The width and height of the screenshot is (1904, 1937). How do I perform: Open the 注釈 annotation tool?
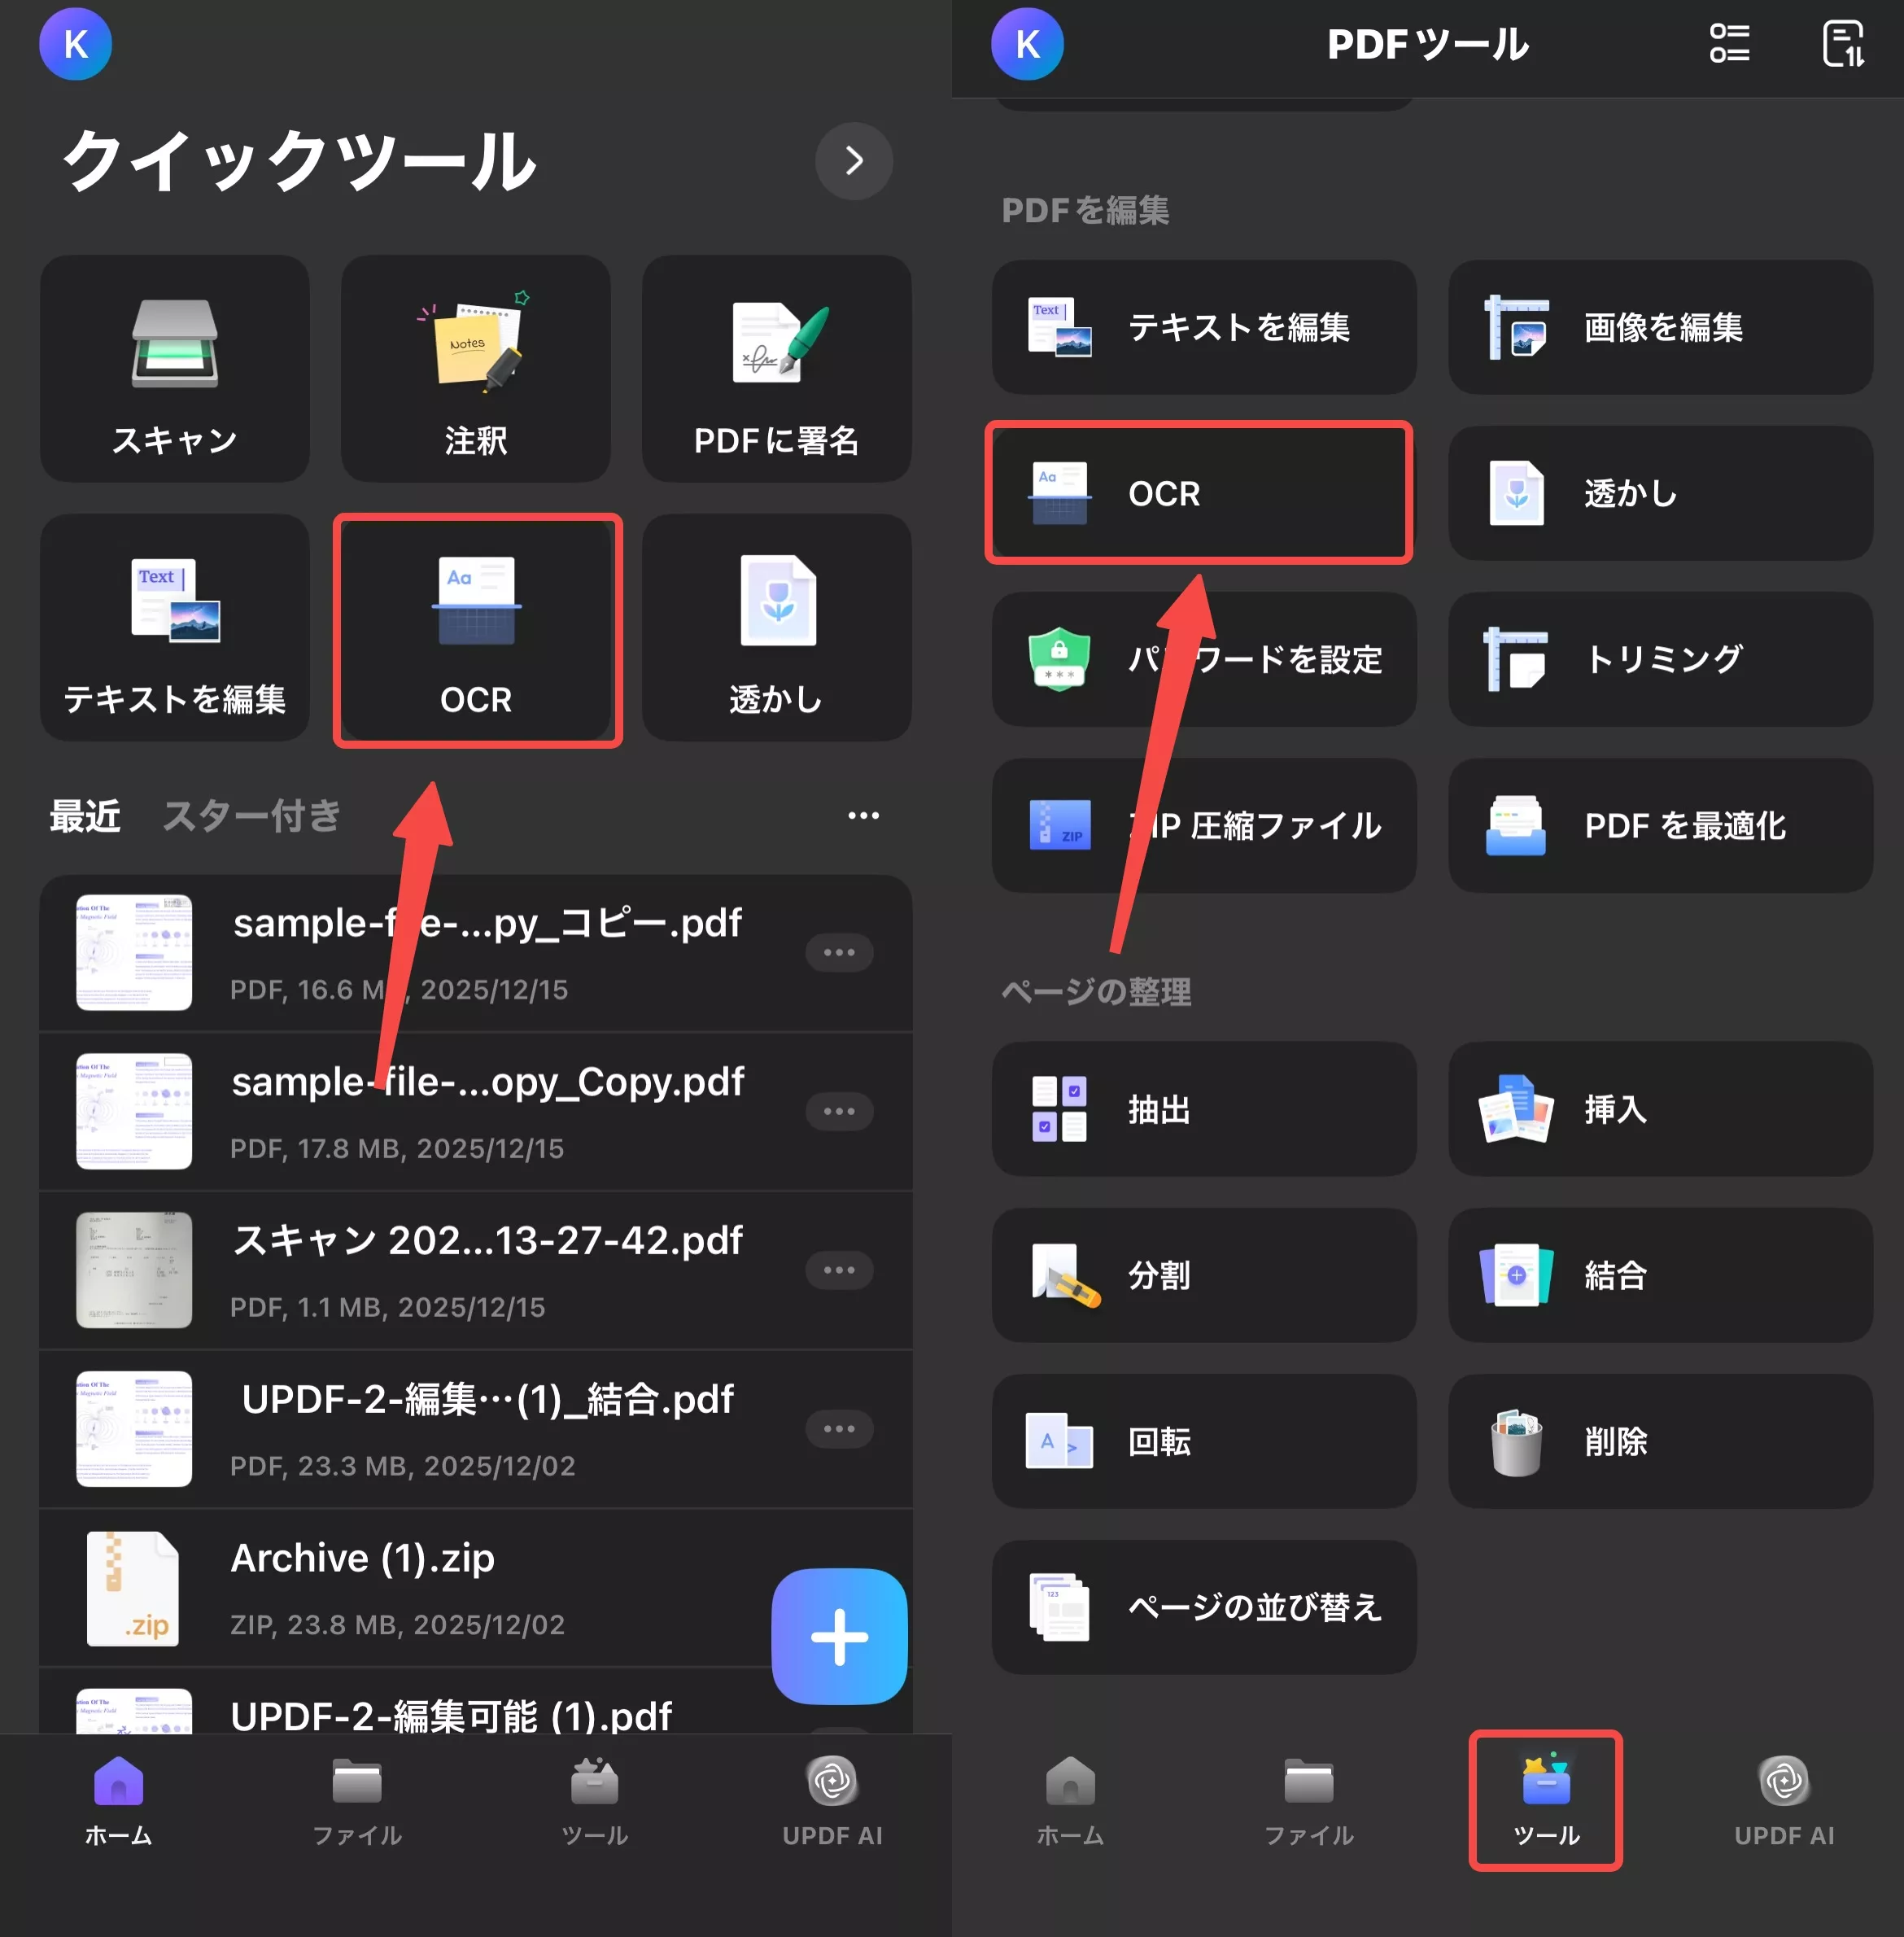point(475,370)
